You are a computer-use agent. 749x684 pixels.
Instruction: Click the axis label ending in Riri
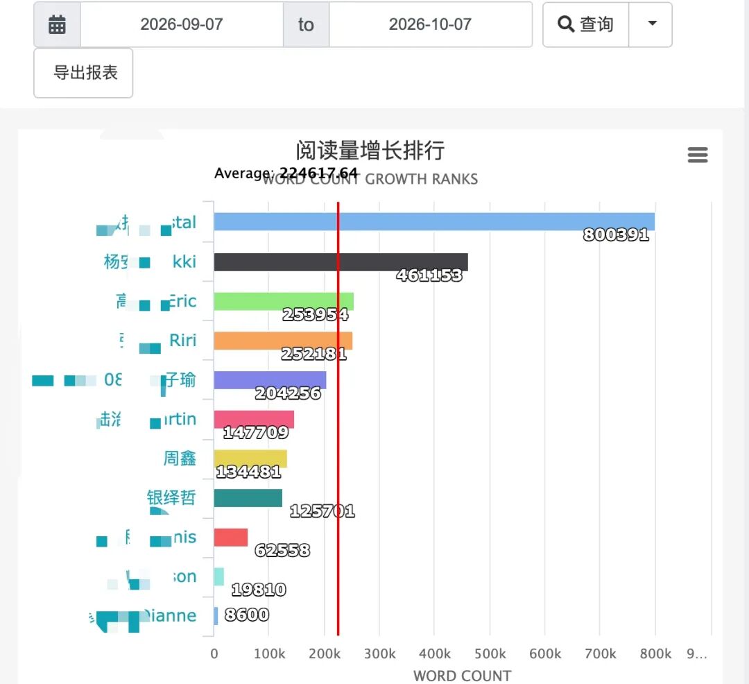click(157, 341)
